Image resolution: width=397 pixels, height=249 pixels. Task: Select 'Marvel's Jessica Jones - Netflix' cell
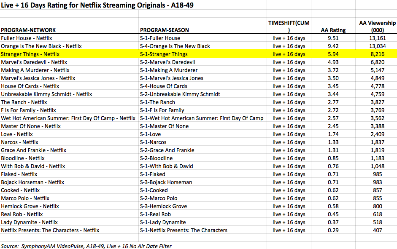point(38,78)
